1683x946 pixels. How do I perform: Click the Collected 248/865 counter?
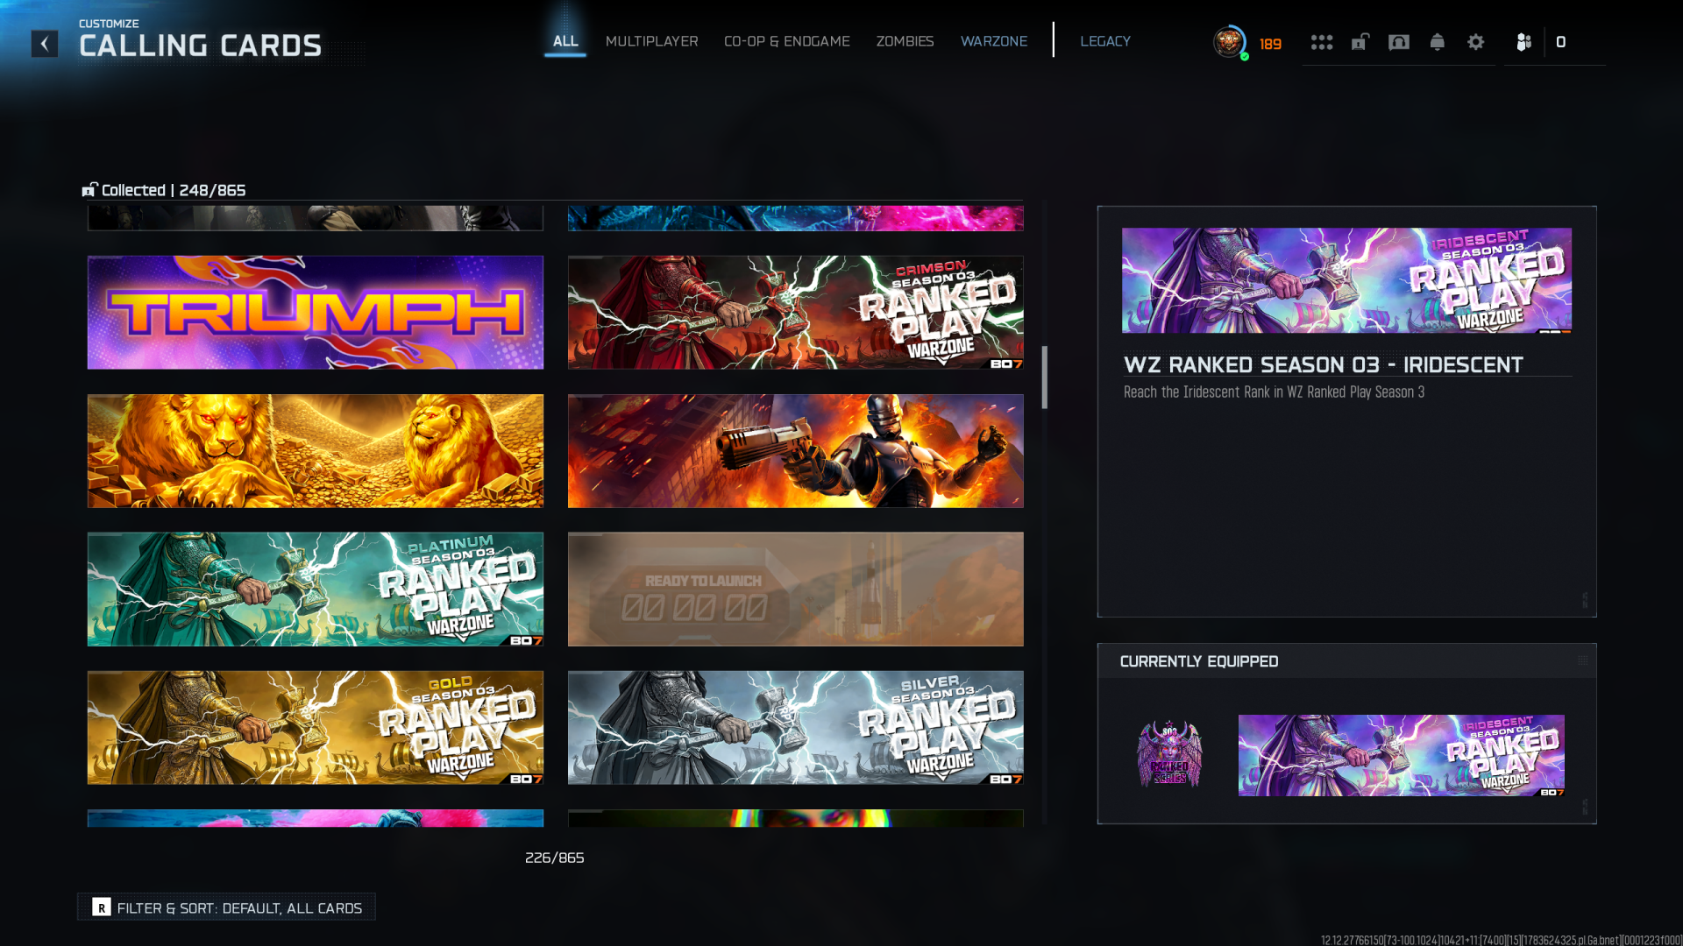(x=164, y=190)
